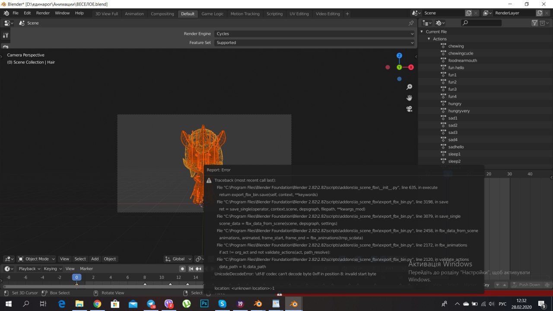Click the current frame 0 marker
The image size is (553, 311).
[76, 277]
